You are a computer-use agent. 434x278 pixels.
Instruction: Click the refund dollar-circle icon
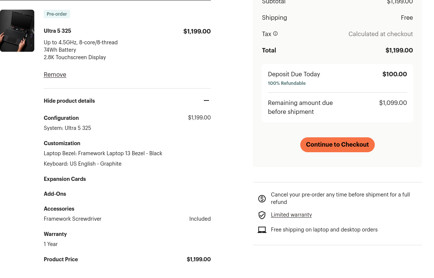pos(262,199)
